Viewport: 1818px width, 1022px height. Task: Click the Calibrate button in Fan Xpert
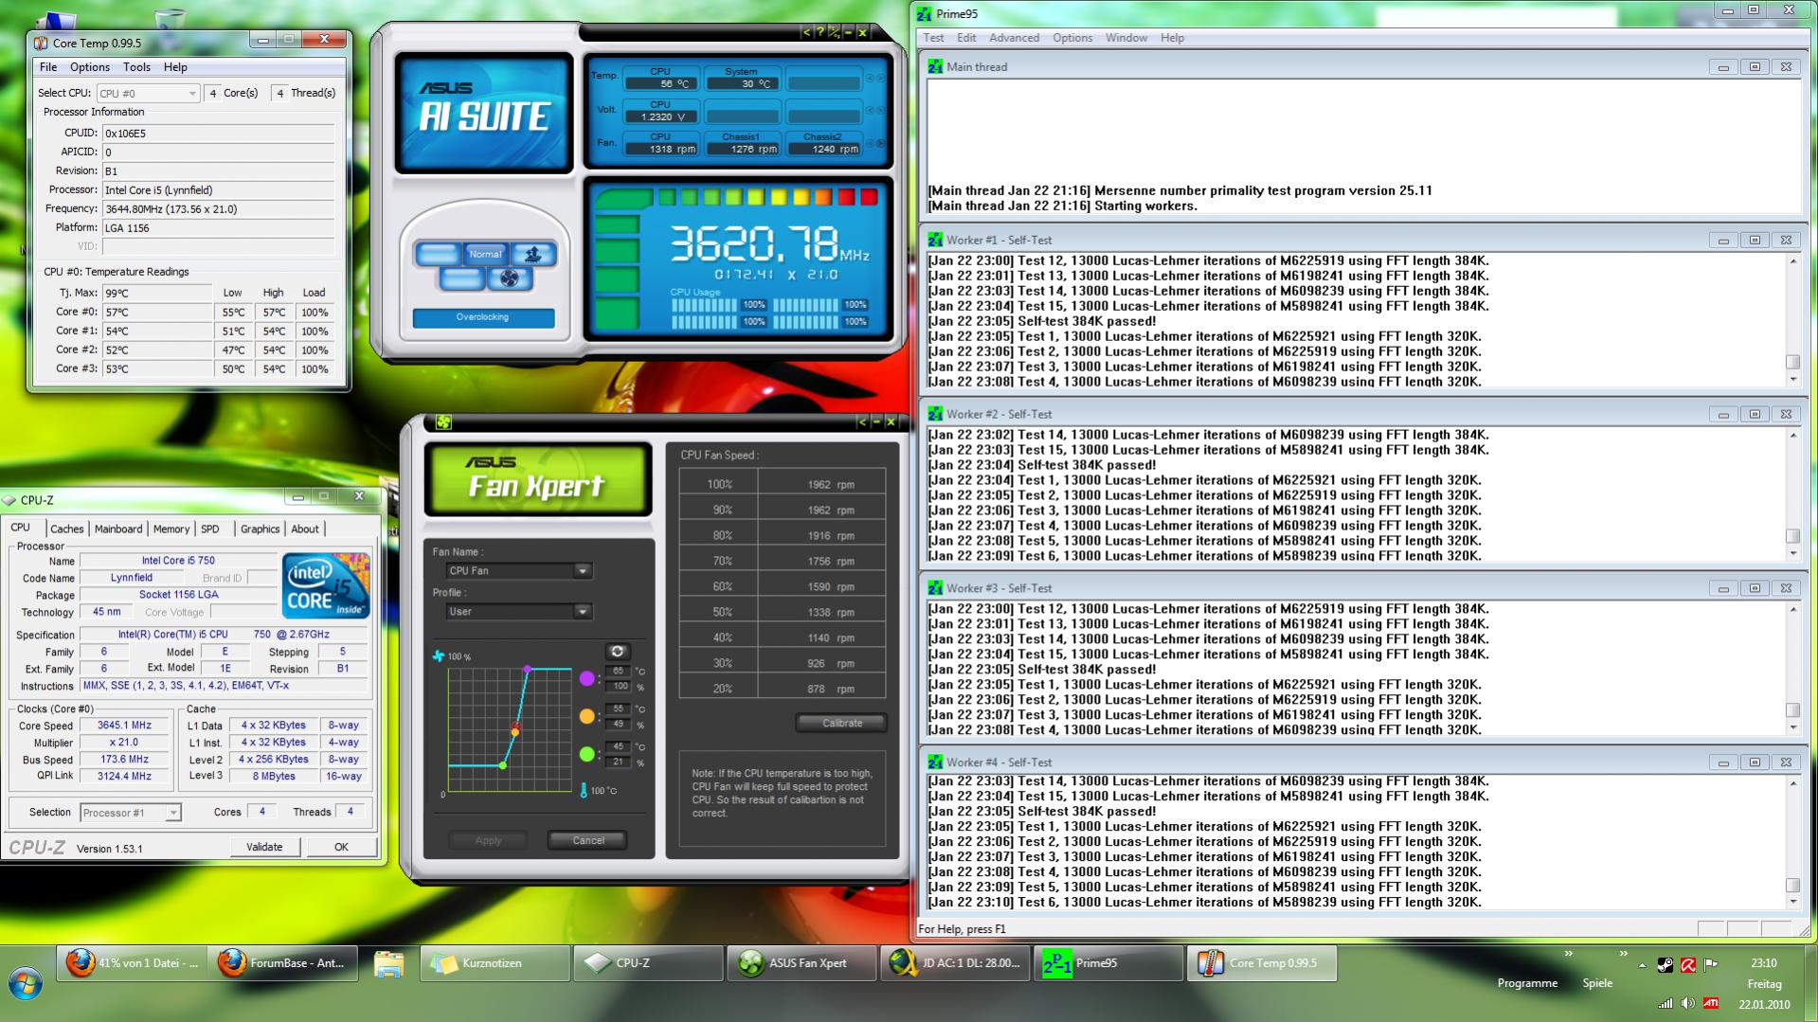[x=842, y=723]
